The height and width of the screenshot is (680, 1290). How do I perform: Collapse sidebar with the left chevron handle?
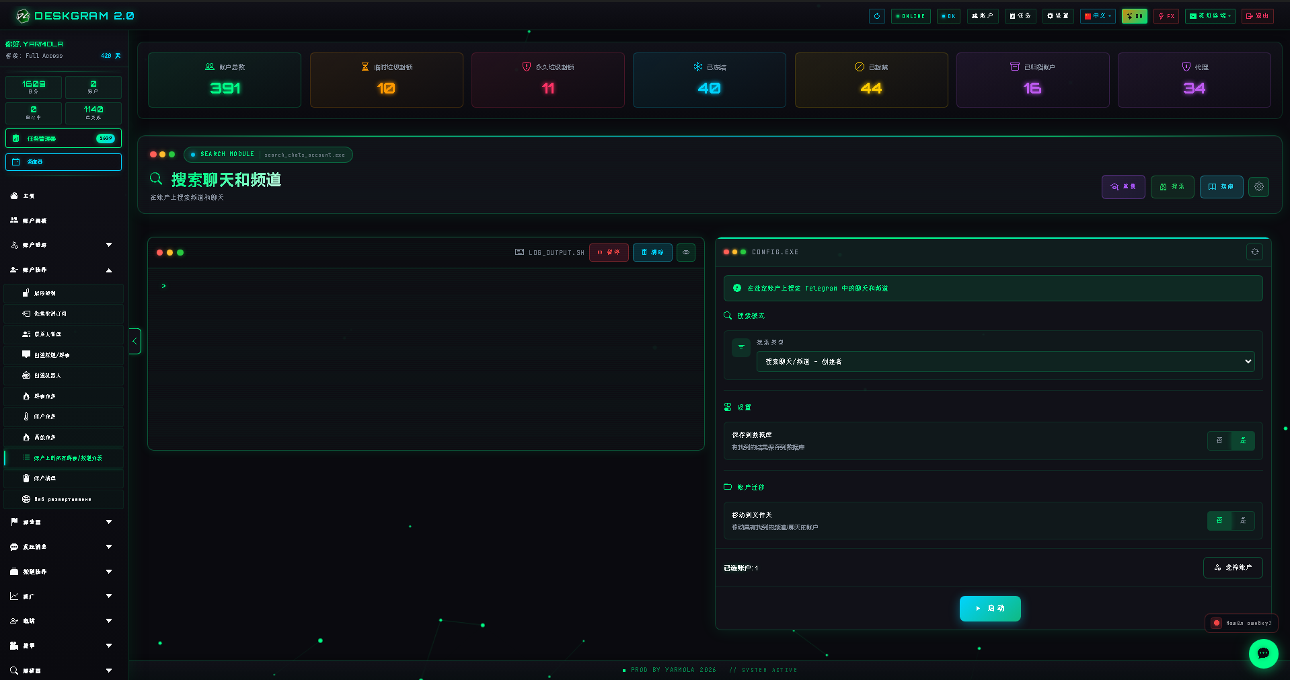[135, 341]
